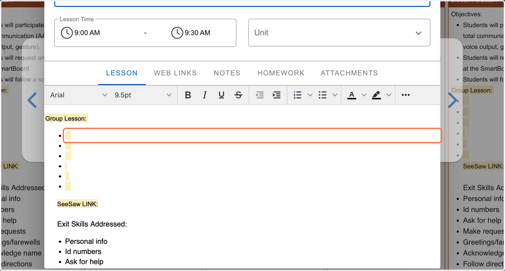Switch to the ATTACHMENTS tab
Image resolution: width=505 pixels, height=271 pixels.
pyautogui.click(x=349, y=73)
